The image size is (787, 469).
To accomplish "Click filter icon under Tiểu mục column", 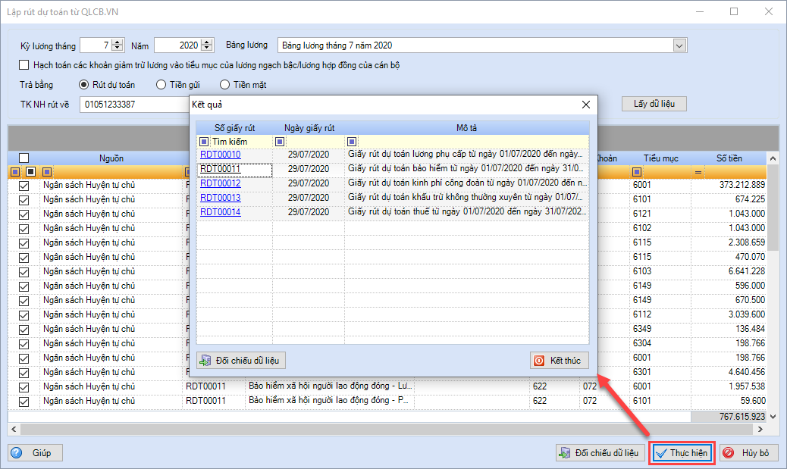I will [636, 172].
